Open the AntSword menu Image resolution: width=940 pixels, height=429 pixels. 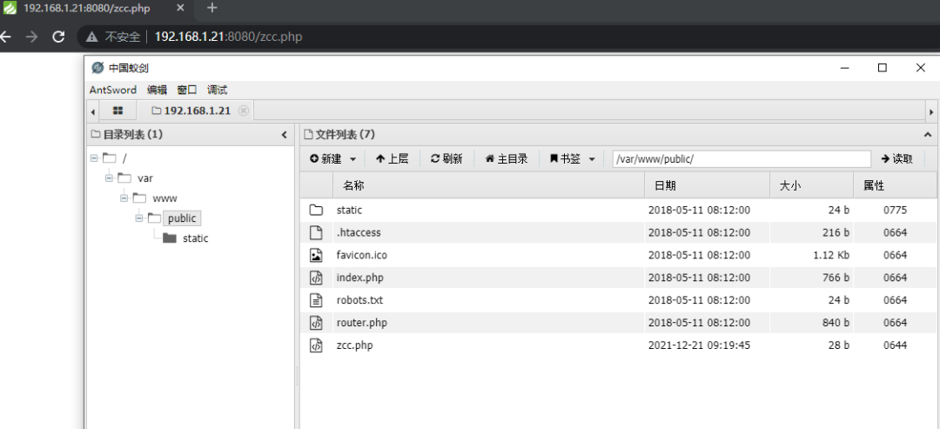click(x=112, y=90)
